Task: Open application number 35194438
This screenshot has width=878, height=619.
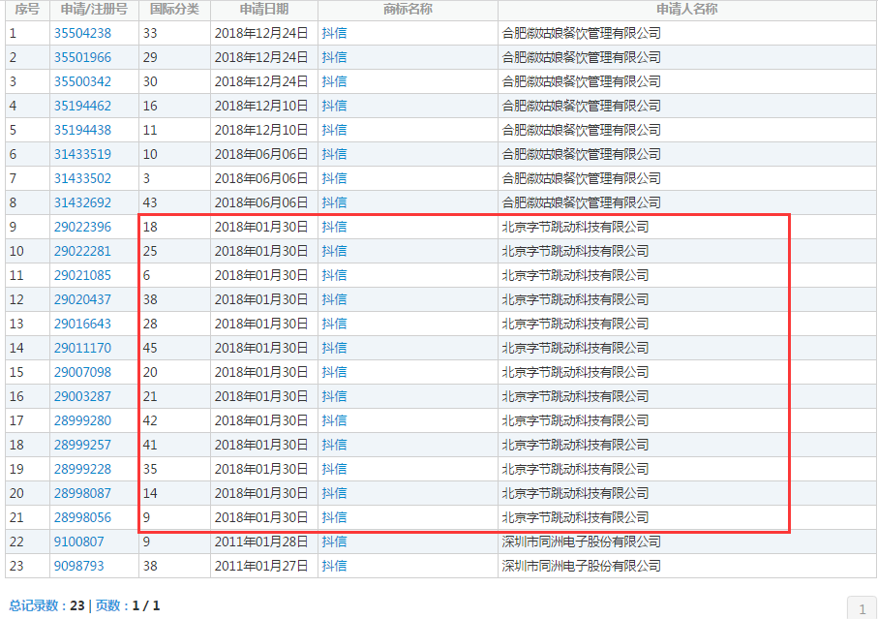Action: [82, 130]
